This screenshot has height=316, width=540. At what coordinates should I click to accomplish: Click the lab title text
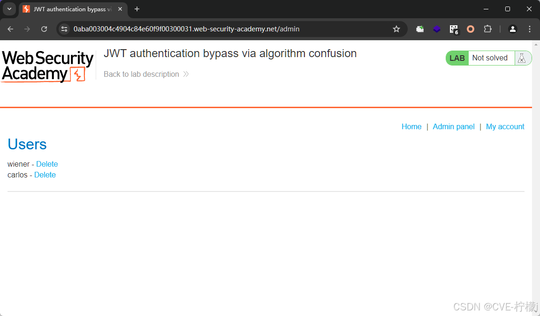[230, 53]
